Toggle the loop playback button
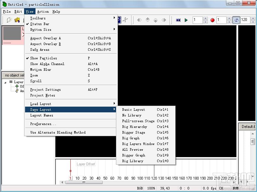The width and height of the screenshot is (257, 192). 236,20
